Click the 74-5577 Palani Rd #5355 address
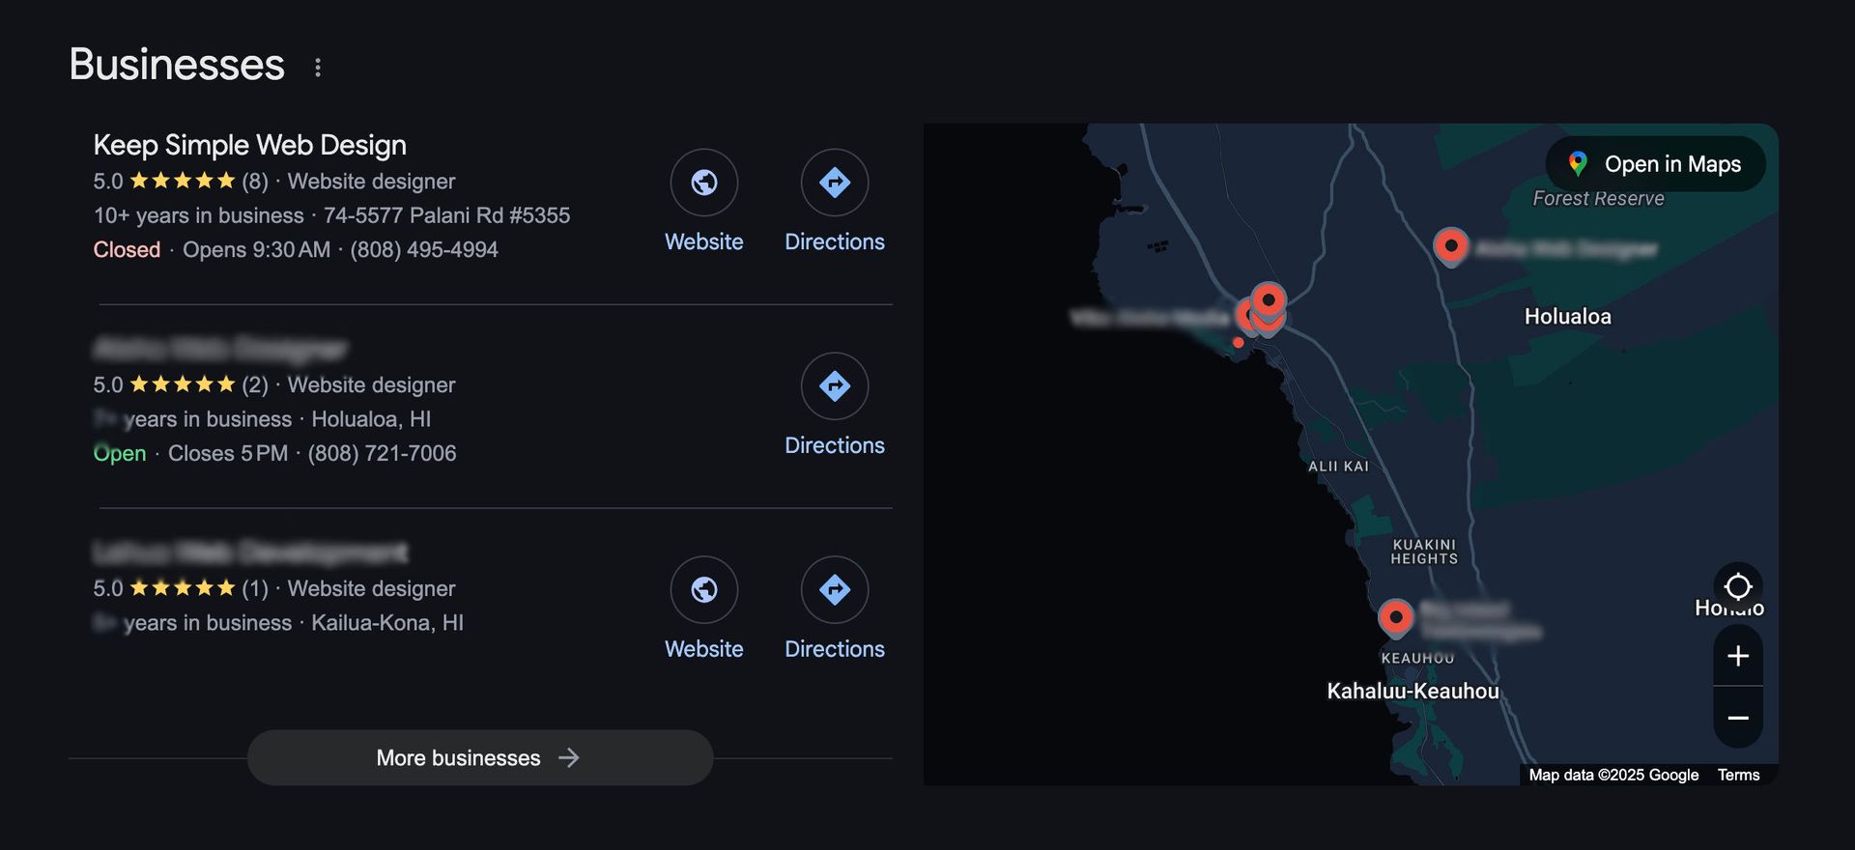 (446, 215)
